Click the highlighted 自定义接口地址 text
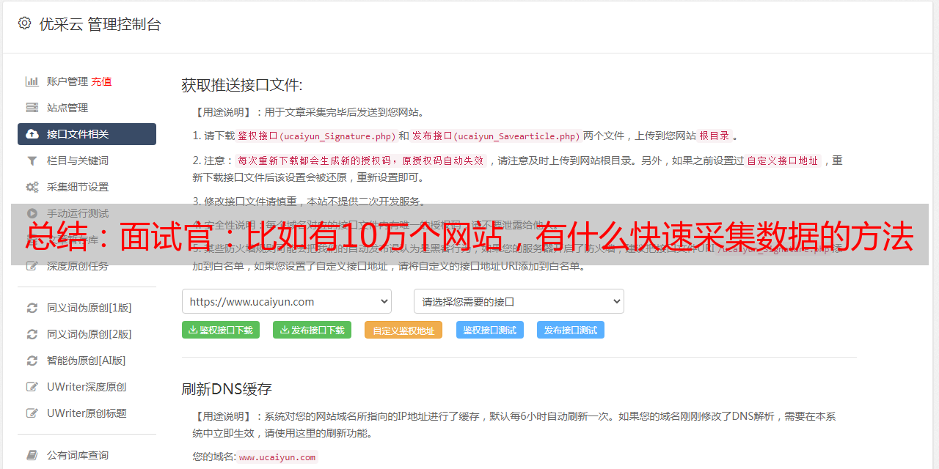Screen dimensions: 939x469 click(783, 160)
